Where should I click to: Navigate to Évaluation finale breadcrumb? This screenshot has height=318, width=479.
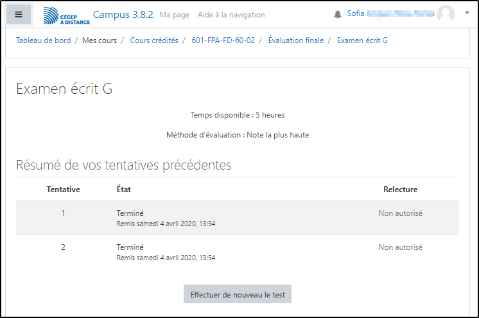[x=295, y=40]
